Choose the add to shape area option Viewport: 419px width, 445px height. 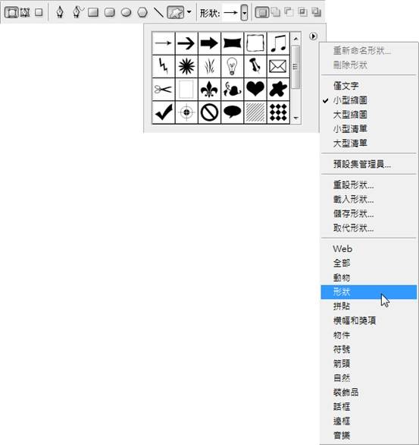(276, 12)
